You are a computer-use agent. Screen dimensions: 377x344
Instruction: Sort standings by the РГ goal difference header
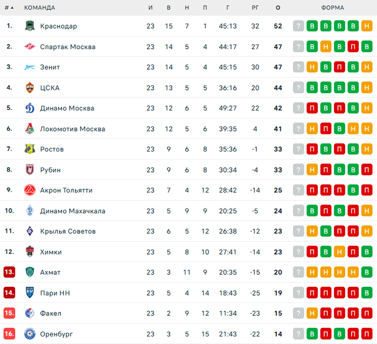(255, 8)
